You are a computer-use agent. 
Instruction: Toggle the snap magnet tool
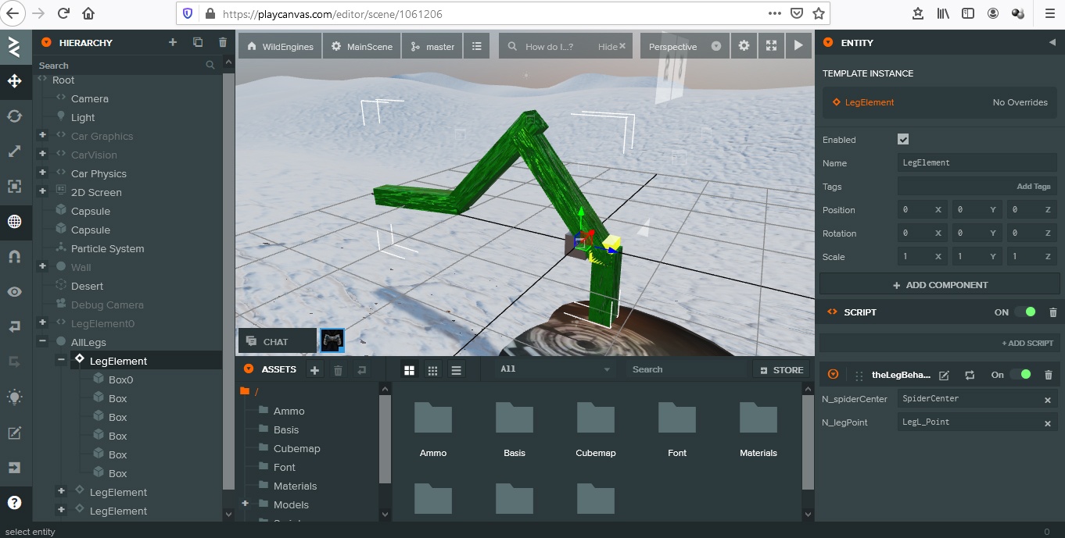(x=14, y=256)
